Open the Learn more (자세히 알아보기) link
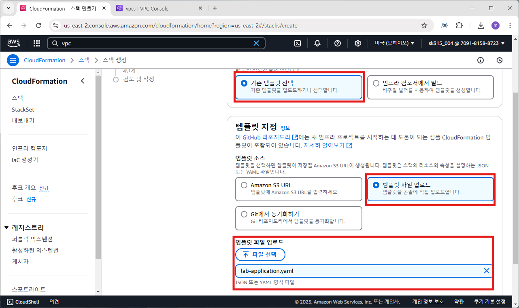This screenshot has width=519, height=308. [328, 145]
